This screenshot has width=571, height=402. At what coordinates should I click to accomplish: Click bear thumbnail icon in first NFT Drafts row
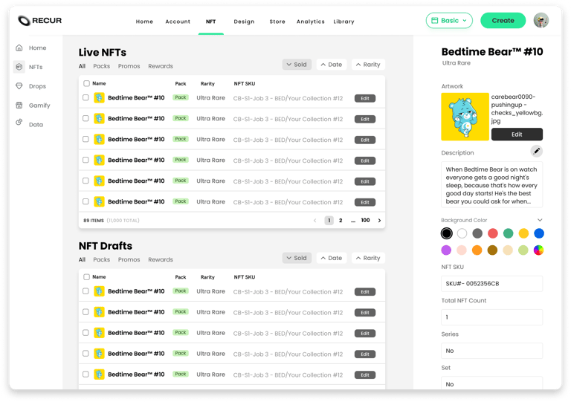tap(99, 291)
